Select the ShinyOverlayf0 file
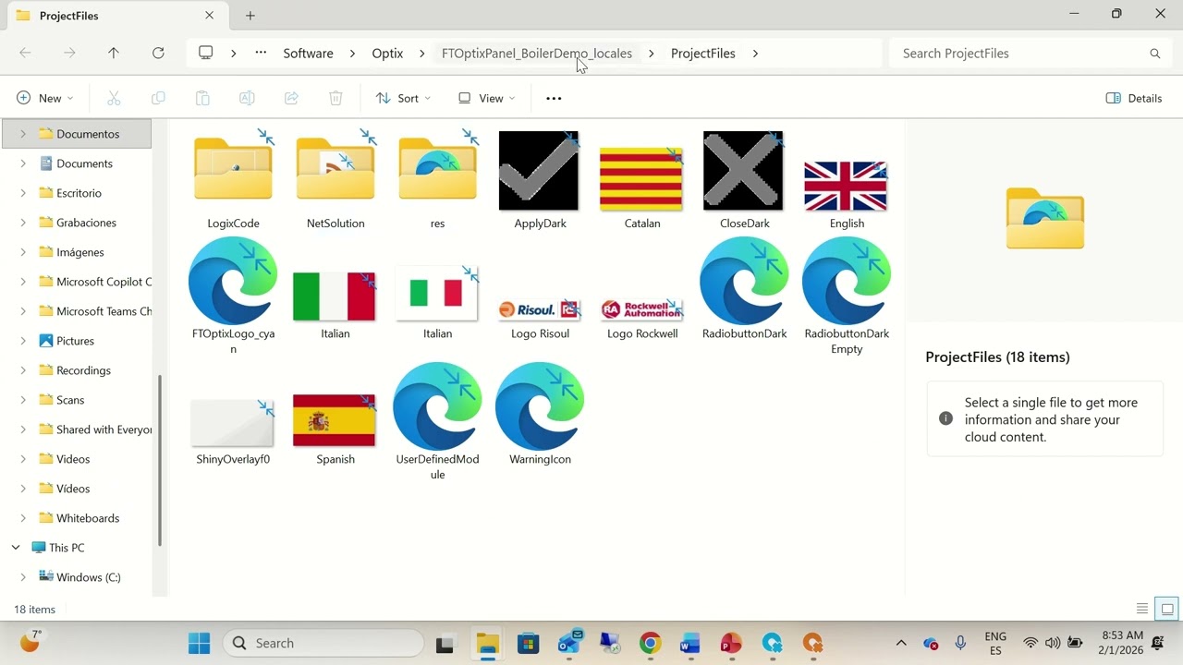 point(233,431)
